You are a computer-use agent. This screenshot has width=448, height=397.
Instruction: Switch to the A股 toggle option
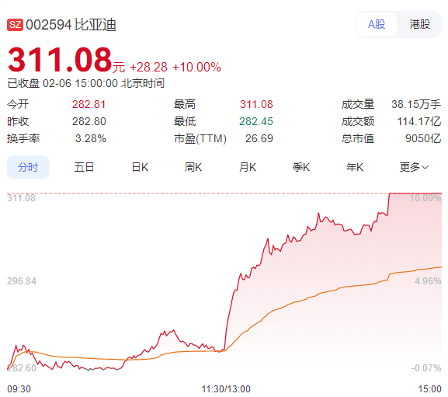[x=377, y=24]
